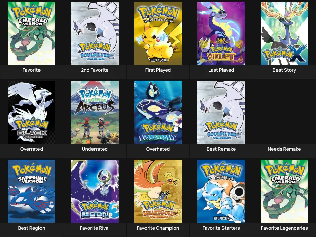Click the "2nd Favorite" caption
The width and height of the screenshot is (316, 237).
[95, 70]
